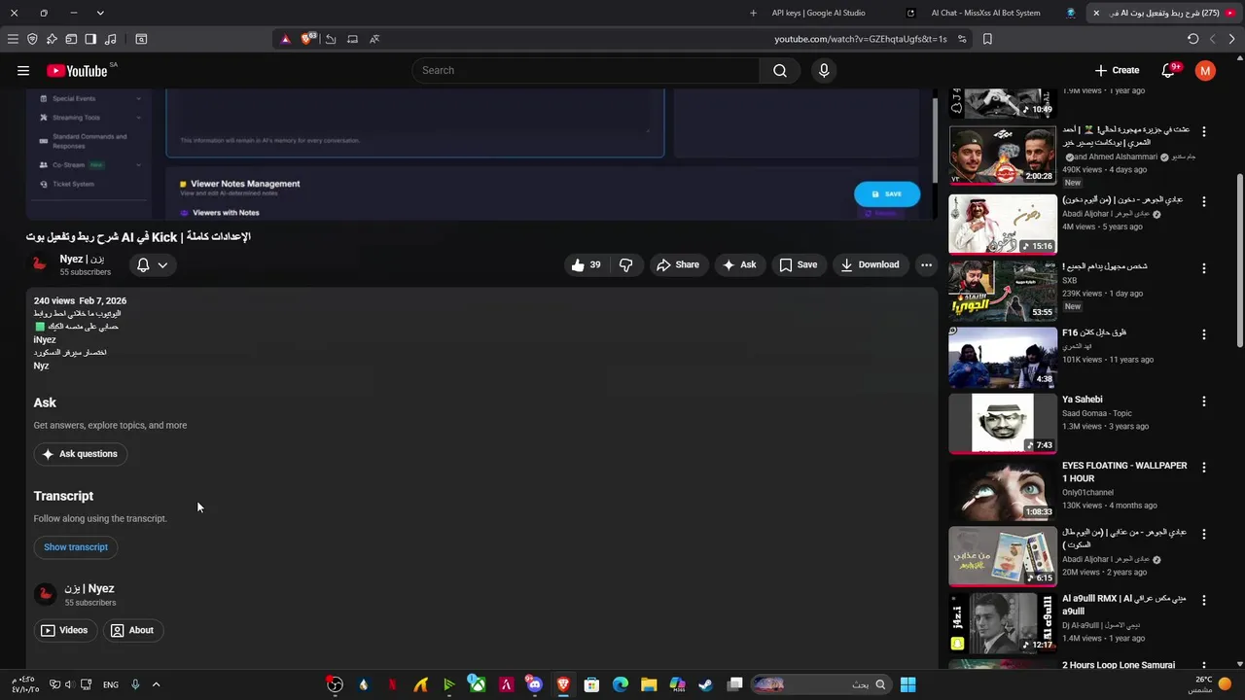The width and height of the screenshot is (1245, 700).
Task: Open Brave sidebar panel icon
Action: pyautogui.click(x=90, y=39)
